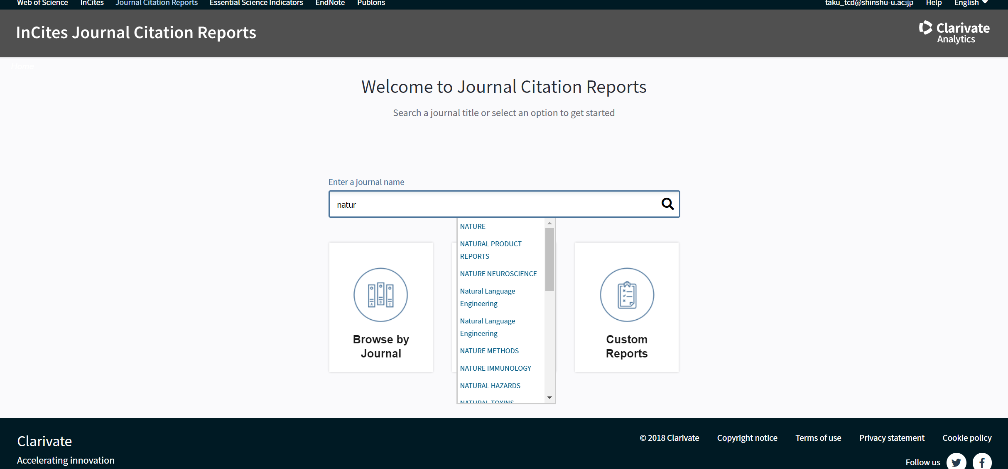Click the suggestion list scroll down arrow

click(x=549, y=398)
